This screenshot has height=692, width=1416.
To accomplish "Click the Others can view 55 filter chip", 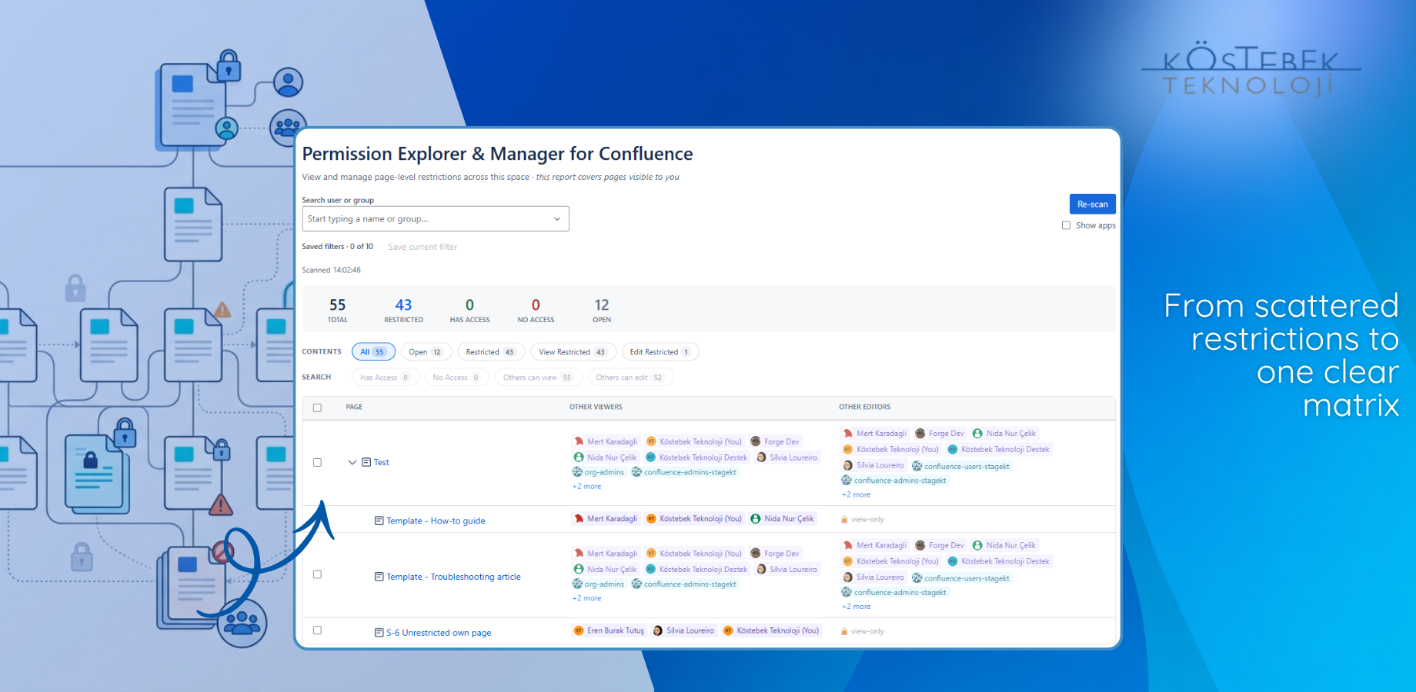I will (x=538, y=378).
